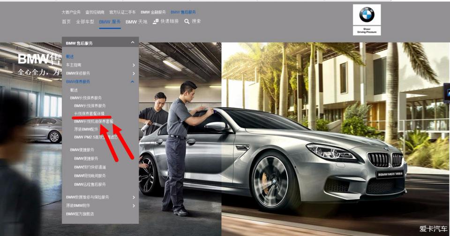Open BMW便捷服务 group heading
This screenshot has width=450, height=236.
[x=82, y=150]
